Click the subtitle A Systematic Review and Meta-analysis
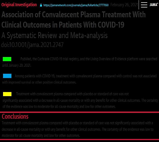The height and width of the screenshot is (142, 159). pyautogui.click(x=54, y=35)
